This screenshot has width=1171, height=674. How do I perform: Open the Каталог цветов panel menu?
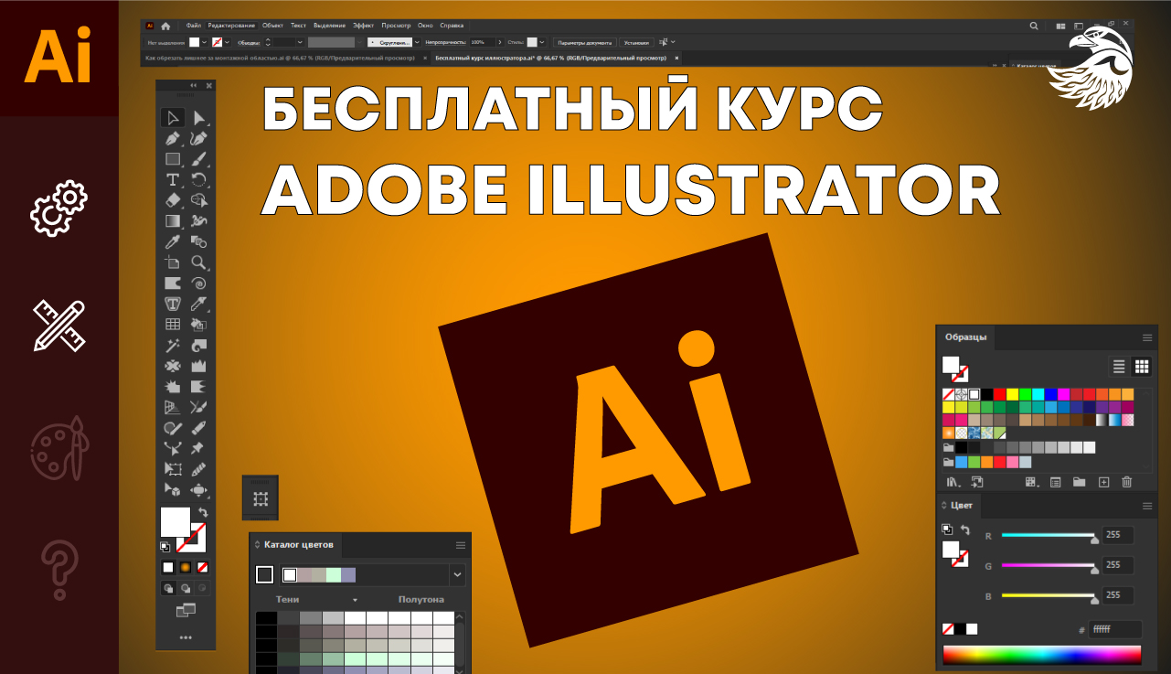(461, 545)
